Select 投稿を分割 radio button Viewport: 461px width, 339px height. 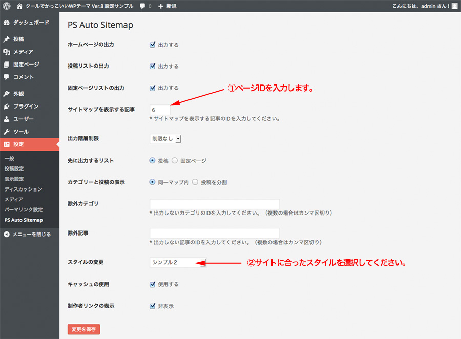(195, 182)
